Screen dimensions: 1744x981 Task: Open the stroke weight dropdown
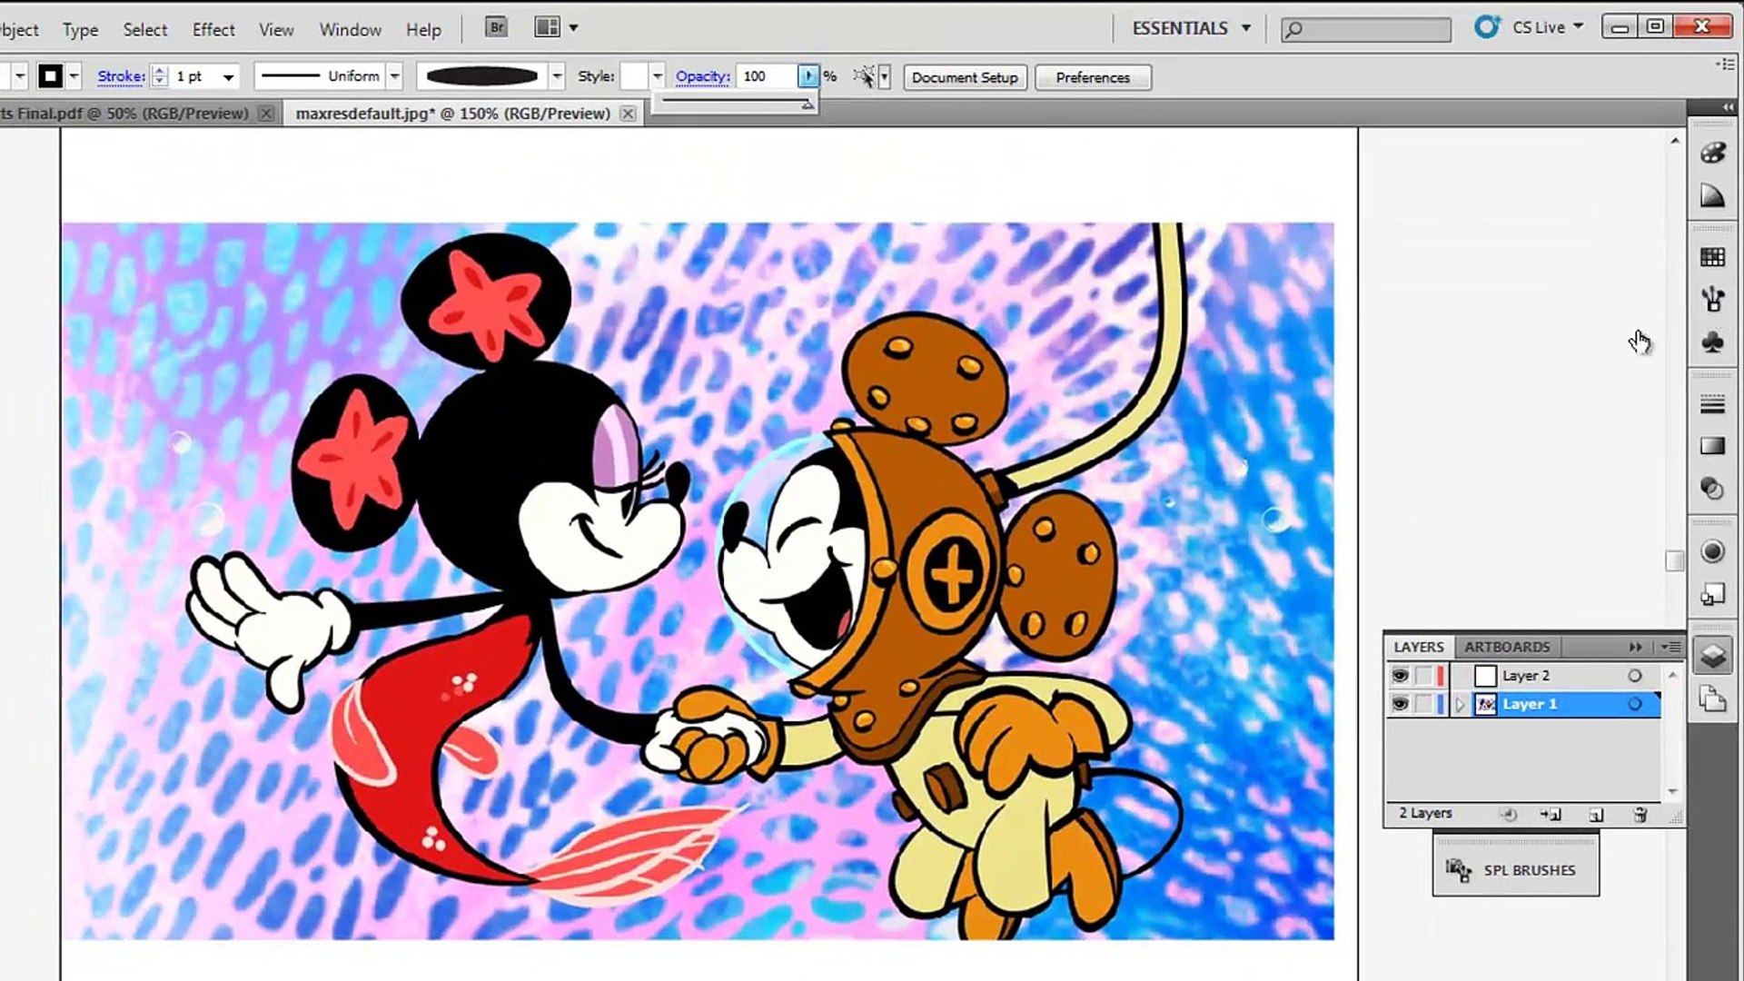228,77
